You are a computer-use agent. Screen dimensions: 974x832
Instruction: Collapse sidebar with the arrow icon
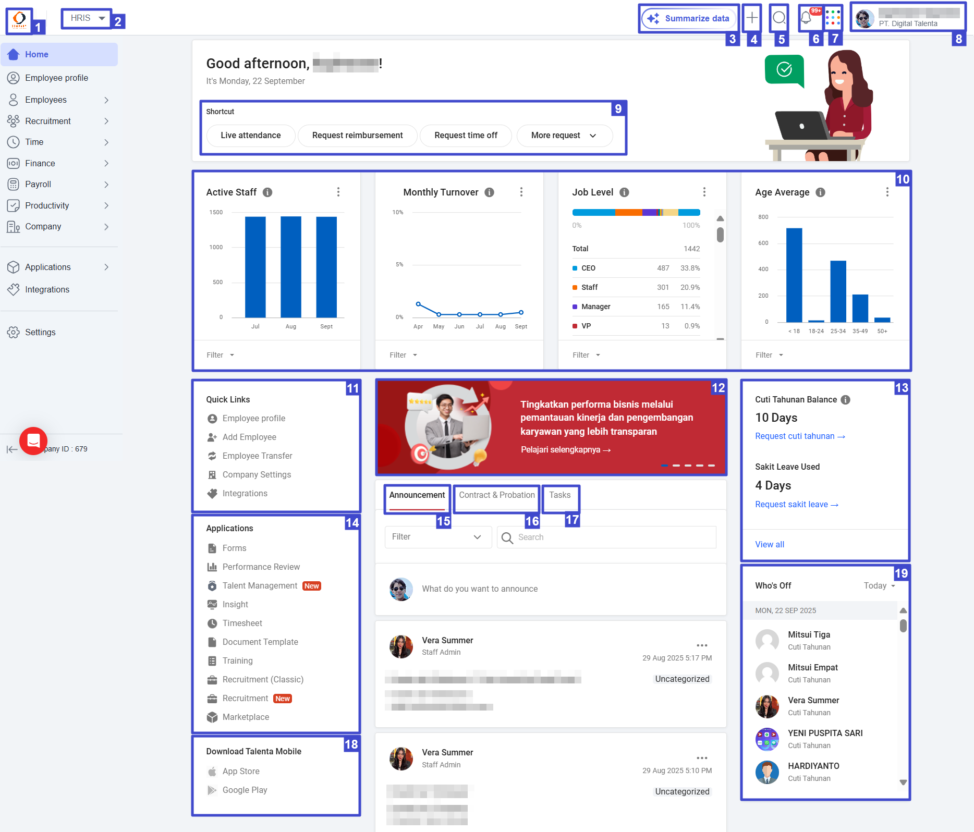pos(11,449)
